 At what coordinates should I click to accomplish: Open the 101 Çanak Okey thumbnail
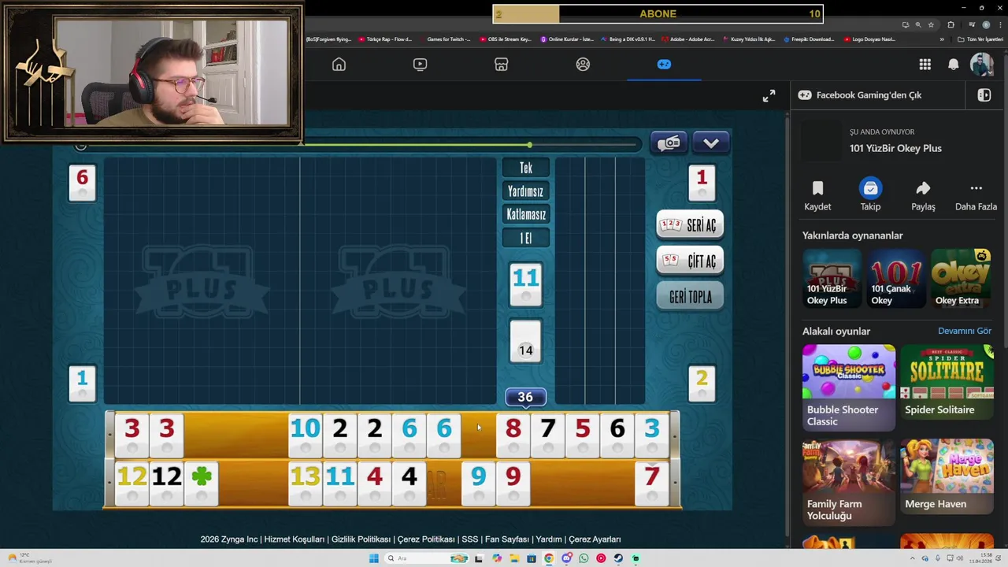click(895, 278)
